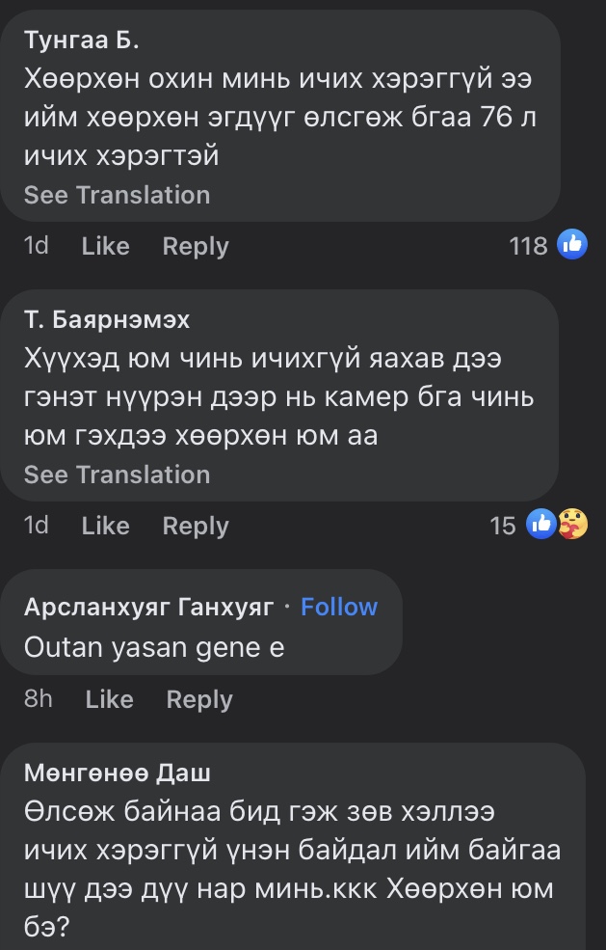The width and height of the screenshot is (606, 950).
Task: Open Арсланхуяг Ганхуяг's profile name
Action: [x=149, y=607]
